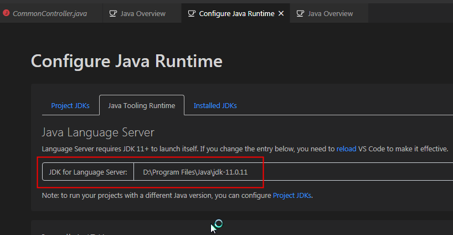Click the last Java Overview tab's coffee icon

pos(300,13)
